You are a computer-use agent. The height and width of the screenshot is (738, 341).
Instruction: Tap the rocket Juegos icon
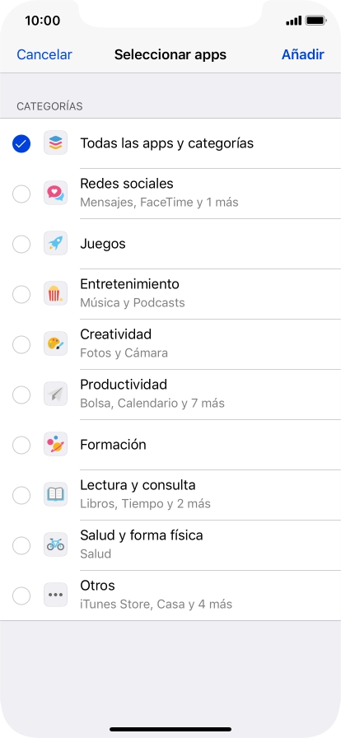[55, 244]
